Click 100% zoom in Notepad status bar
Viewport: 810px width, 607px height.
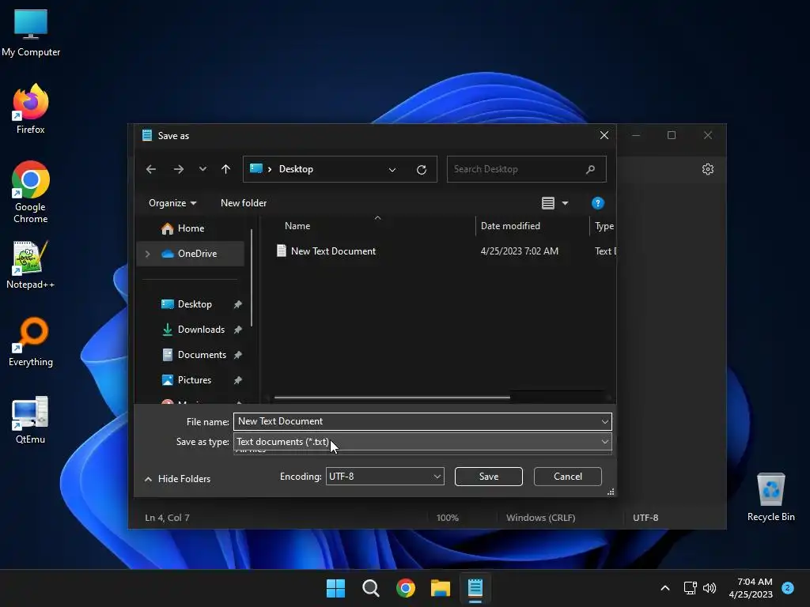[x=448, y=518]
